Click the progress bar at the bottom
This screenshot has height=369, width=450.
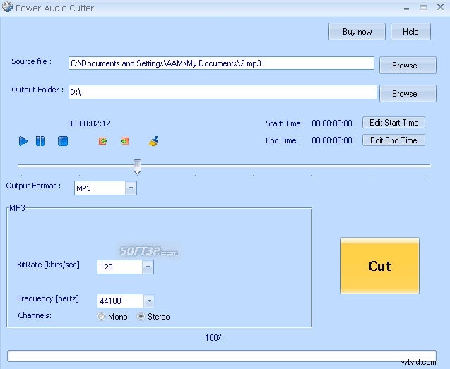(222, 356)
